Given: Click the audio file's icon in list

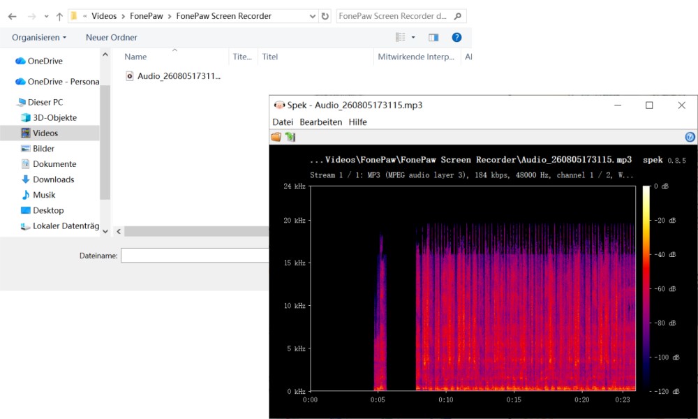Looking at the screenshot, I should 130,76.
